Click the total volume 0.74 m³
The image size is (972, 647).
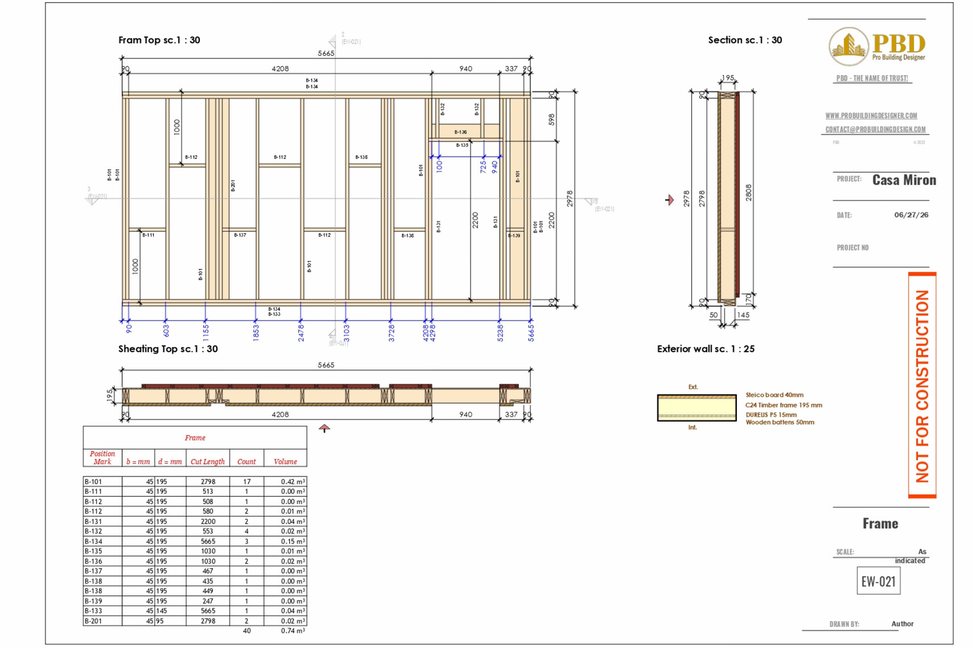click(293, 631)
